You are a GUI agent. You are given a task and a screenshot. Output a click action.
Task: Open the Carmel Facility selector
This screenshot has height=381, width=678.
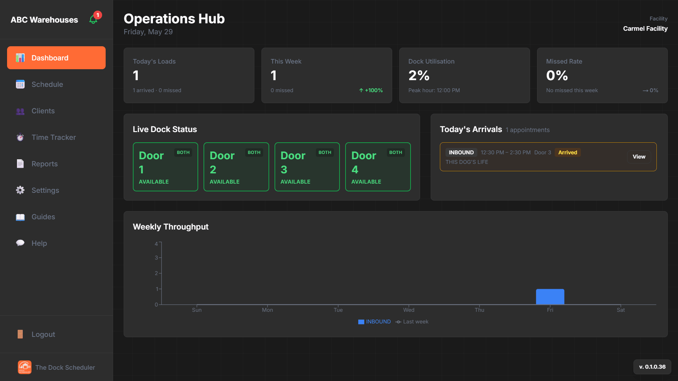(645, 29)
